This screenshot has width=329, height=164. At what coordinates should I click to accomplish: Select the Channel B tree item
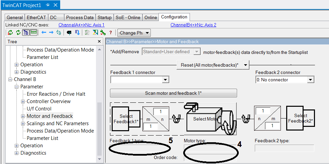[25, 79]
